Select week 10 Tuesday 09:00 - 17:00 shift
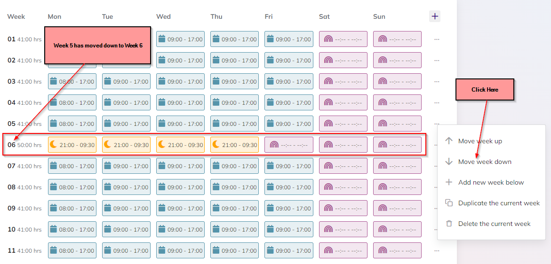 pyautogui.click(x=126, y=229)
